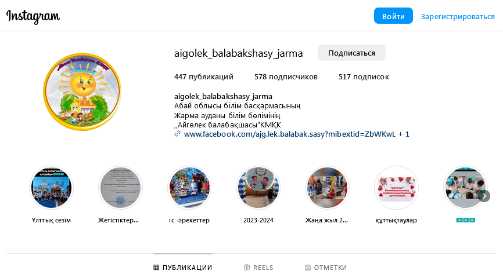This screenshot has width=503, height=278.
Task: Open the құттықтаулар highlight
Action: tap(396, 188)
